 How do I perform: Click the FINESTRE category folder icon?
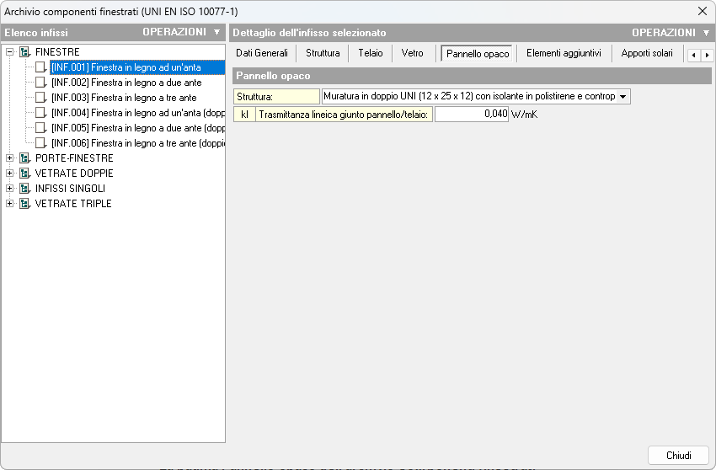click(x=24, y=52)
